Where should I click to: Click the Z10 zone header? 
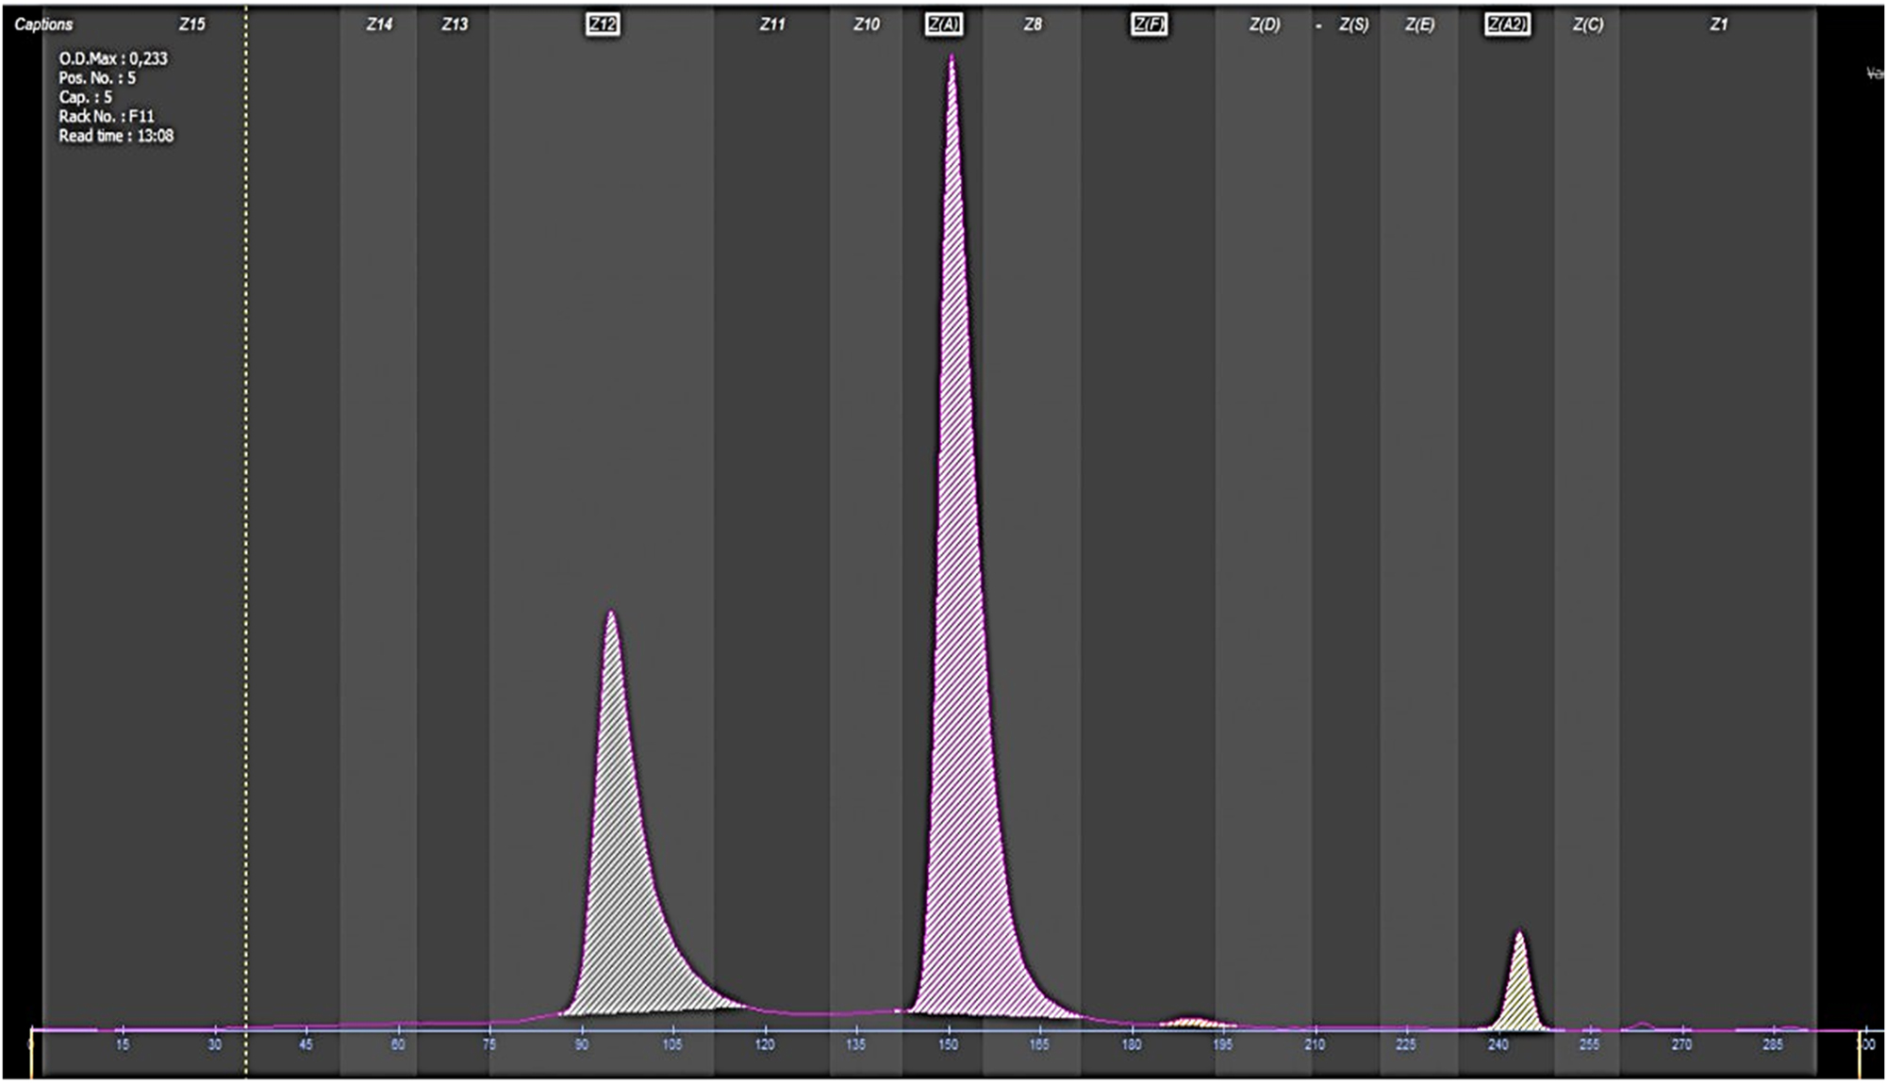coord(867,25)
